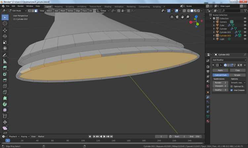Pick the Bevel tool
The image size is (248, 148).
[x=5, y=80]
